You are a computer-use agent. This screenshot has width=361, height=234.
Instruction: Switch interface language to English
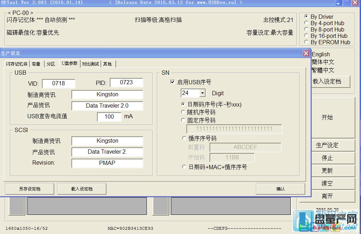pyautogui.click(x=321, y=54)
